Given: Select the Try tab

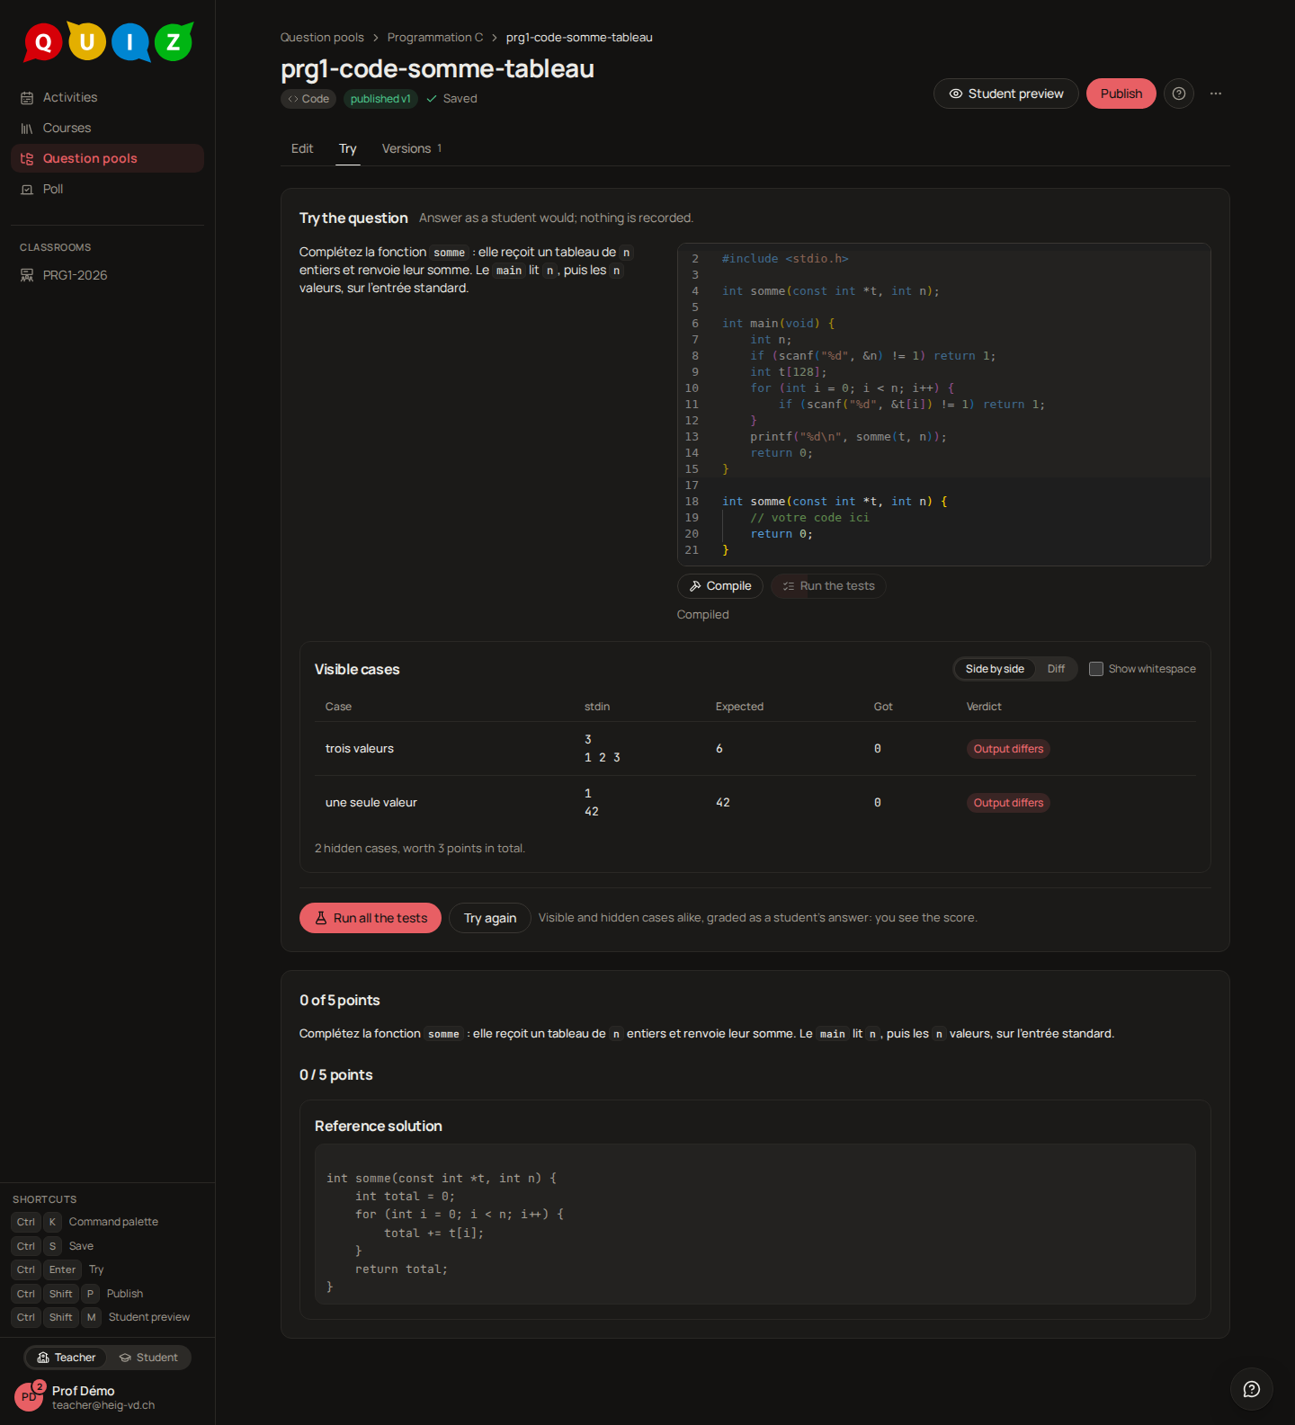Looking at the screenshot, I should (348, 148).
